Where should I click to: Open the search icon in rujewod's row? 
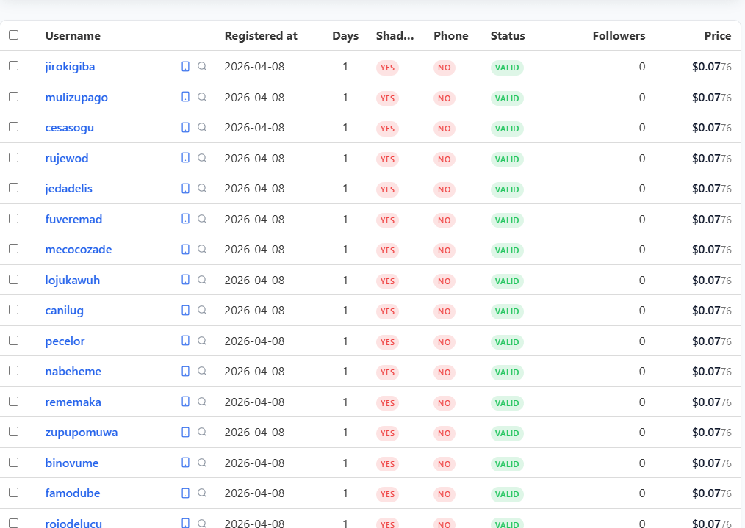point(202,158)
